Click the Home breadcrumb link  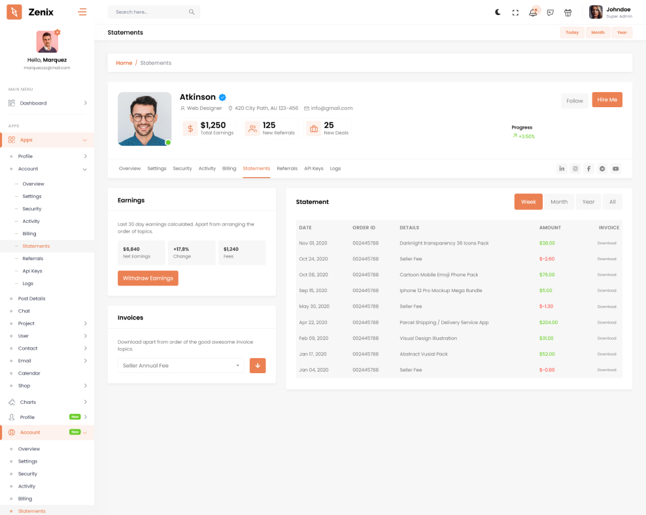124,63
